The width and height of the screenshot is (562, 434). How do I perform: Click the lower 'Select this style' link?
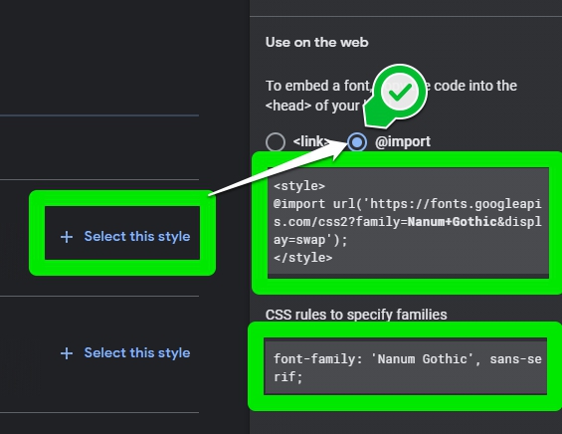125,353
